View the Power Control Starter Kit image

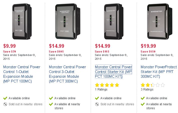click(114, 21)
